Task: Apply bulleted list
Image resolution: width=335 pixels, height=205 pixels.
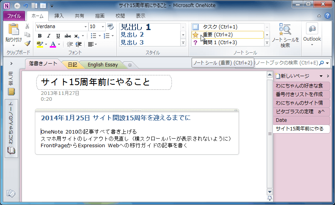Action: click(x=93, y=36)
